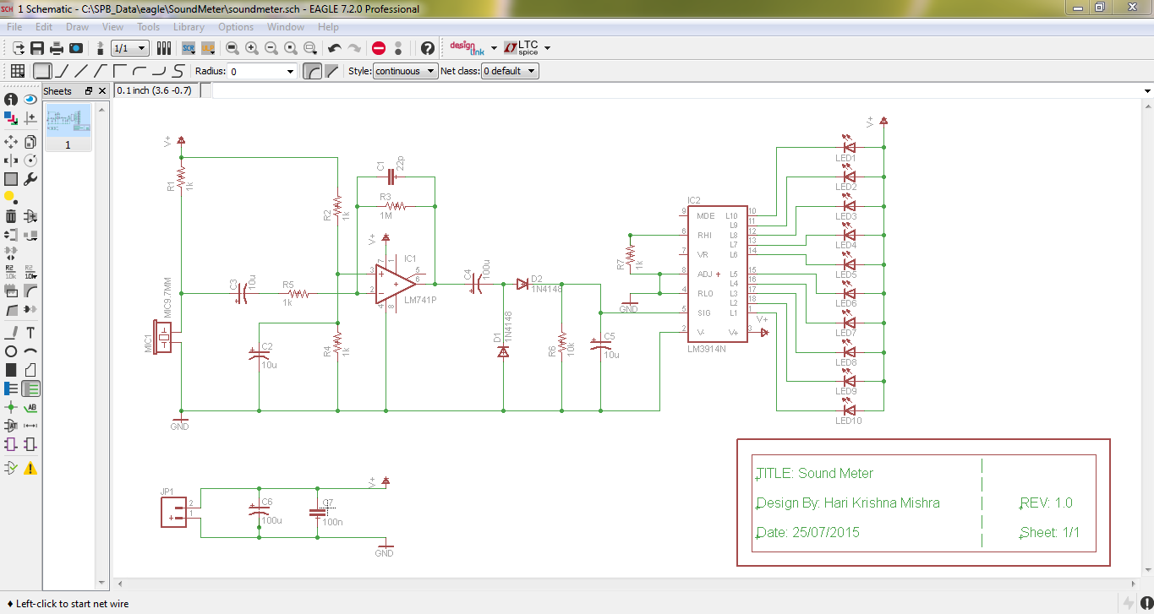This screenshot has height=614, width=1154.
Task: Toggle the Show eye tool
Action: [x=31, y=100]
